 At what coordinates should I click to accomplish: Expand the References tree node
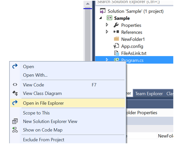click(x=107, y=32)
